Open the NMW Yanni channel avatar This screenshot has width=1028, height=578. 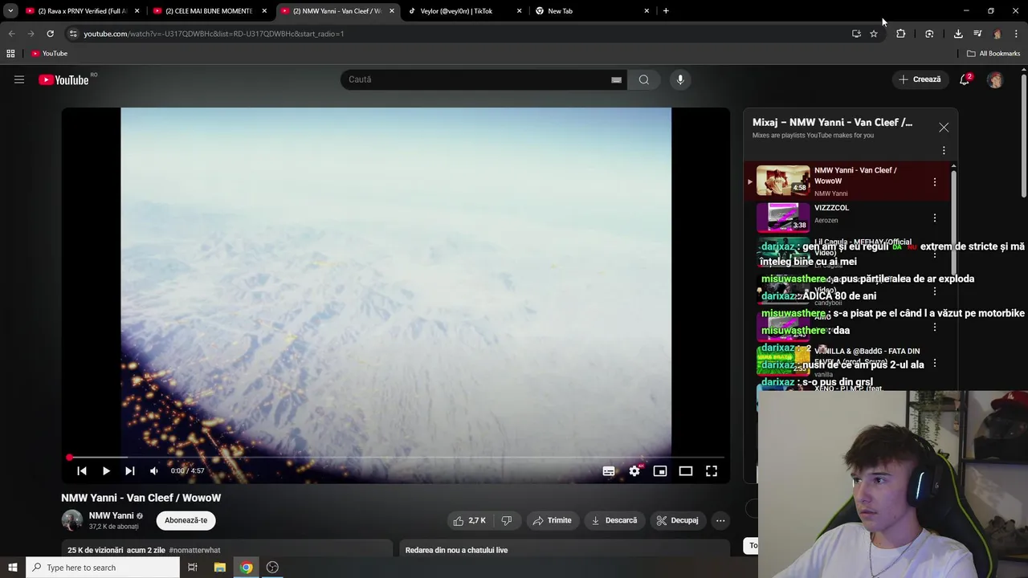(x=72, y=520)
